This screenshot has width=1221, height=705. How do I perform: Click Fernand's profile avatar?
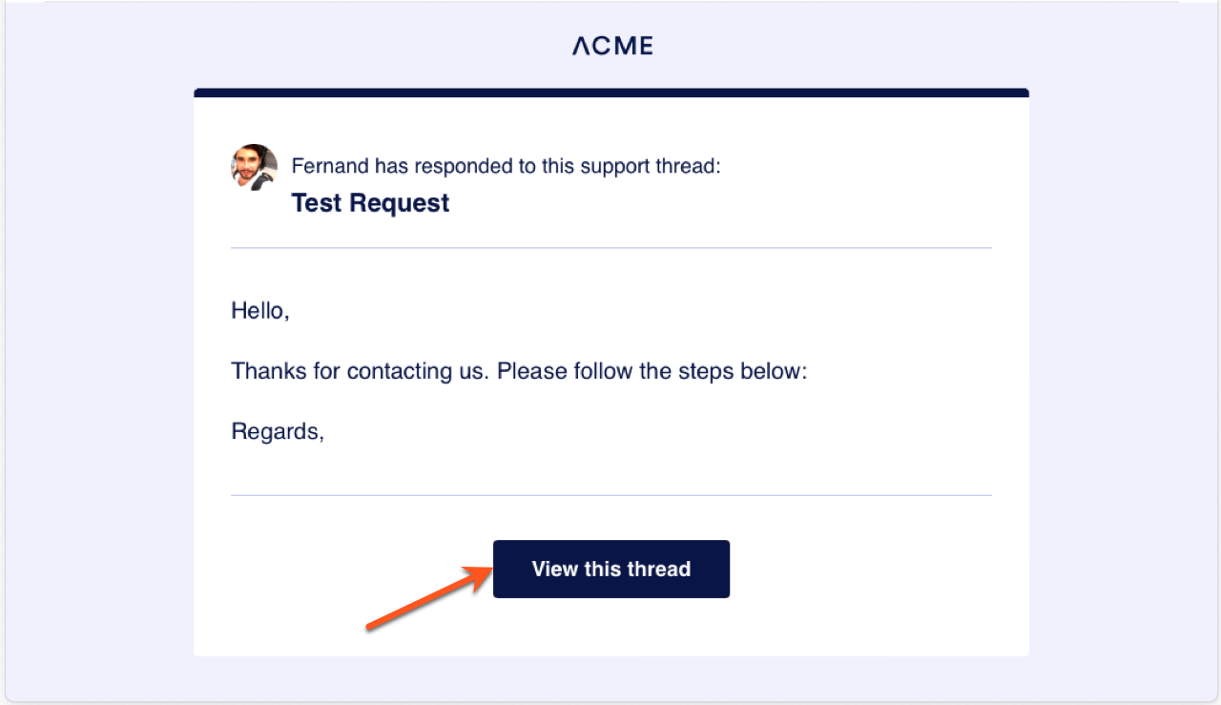(254, 167)
